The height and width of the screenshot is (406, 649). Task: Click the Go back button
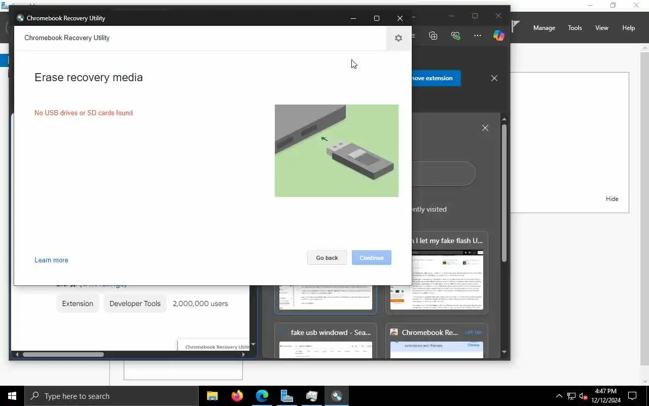[327, 258]
